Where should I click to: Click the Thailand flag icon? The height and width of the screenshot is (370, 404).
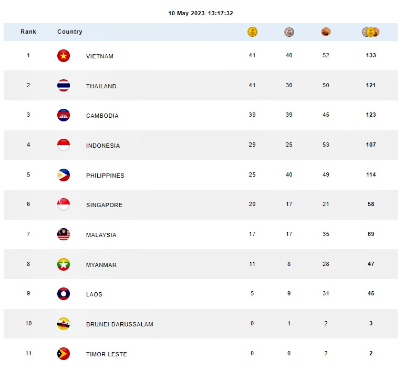64,86
